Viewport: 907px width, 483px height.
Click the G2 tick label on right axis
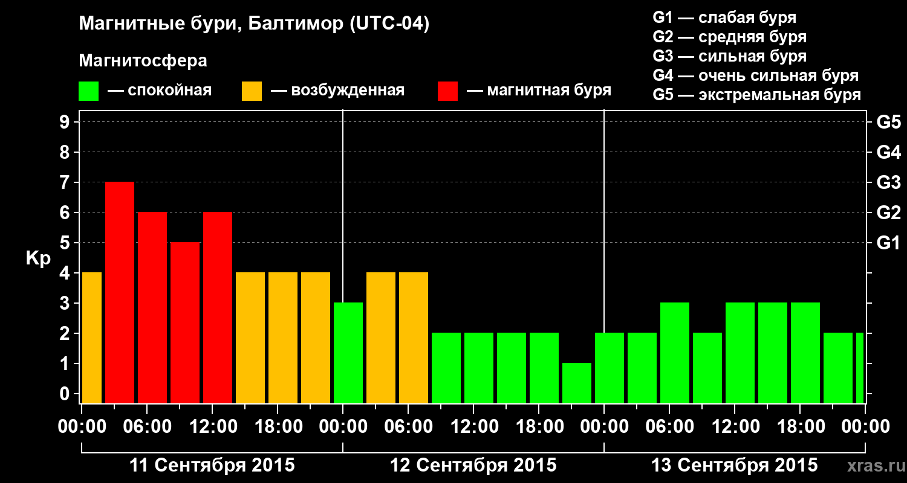[889, 213]
